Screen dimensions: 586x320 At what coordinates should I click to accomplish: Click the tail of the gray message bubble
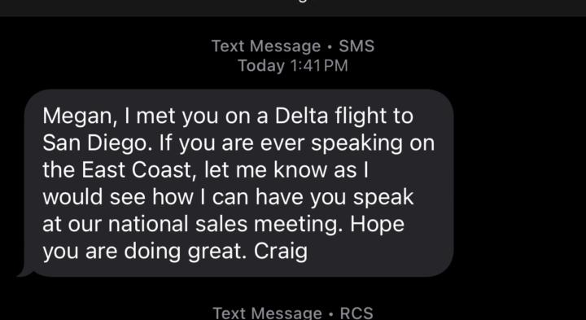coord(24,271)
